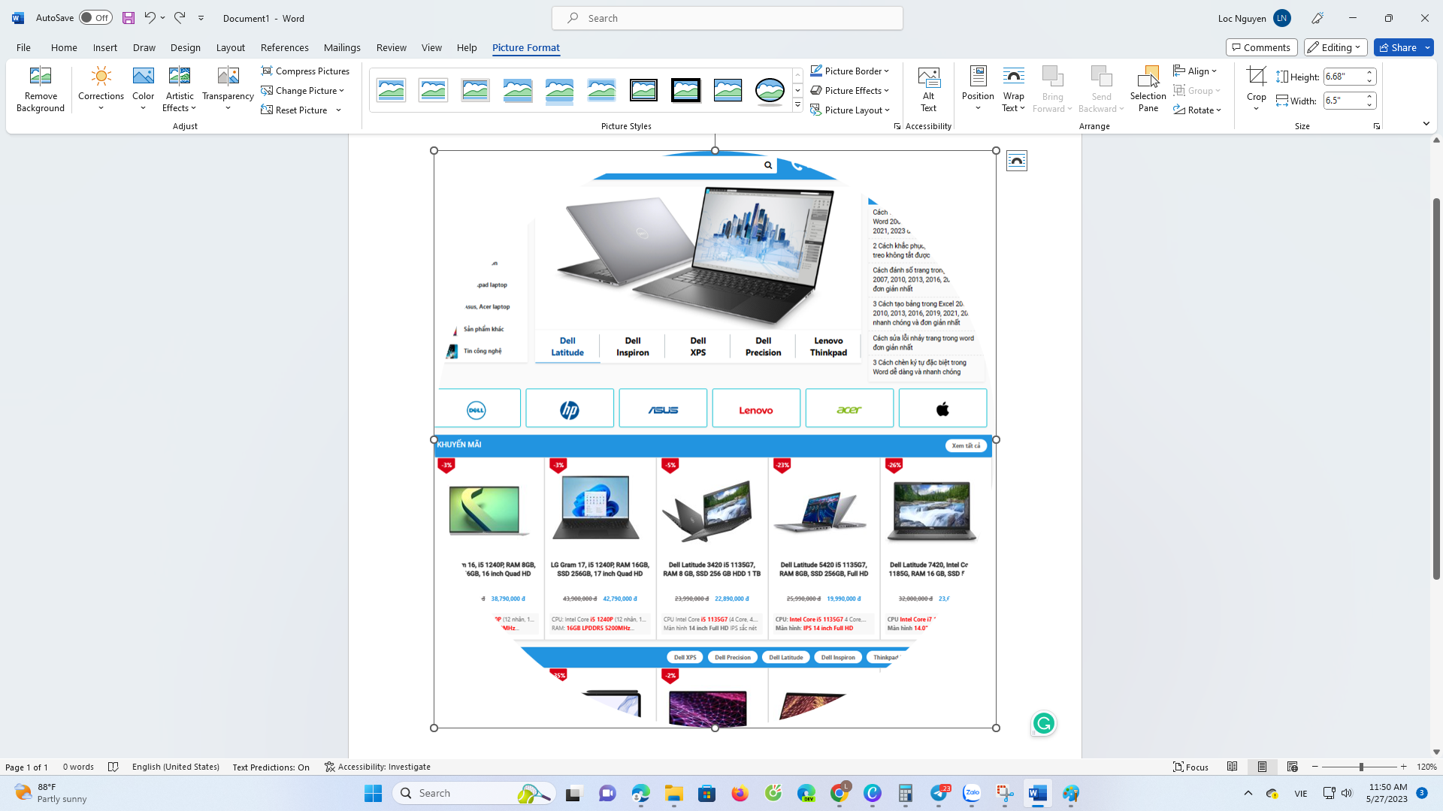Click the Comments button
The height and width of the screenshot is (811, 1443).
[1261, 47]
